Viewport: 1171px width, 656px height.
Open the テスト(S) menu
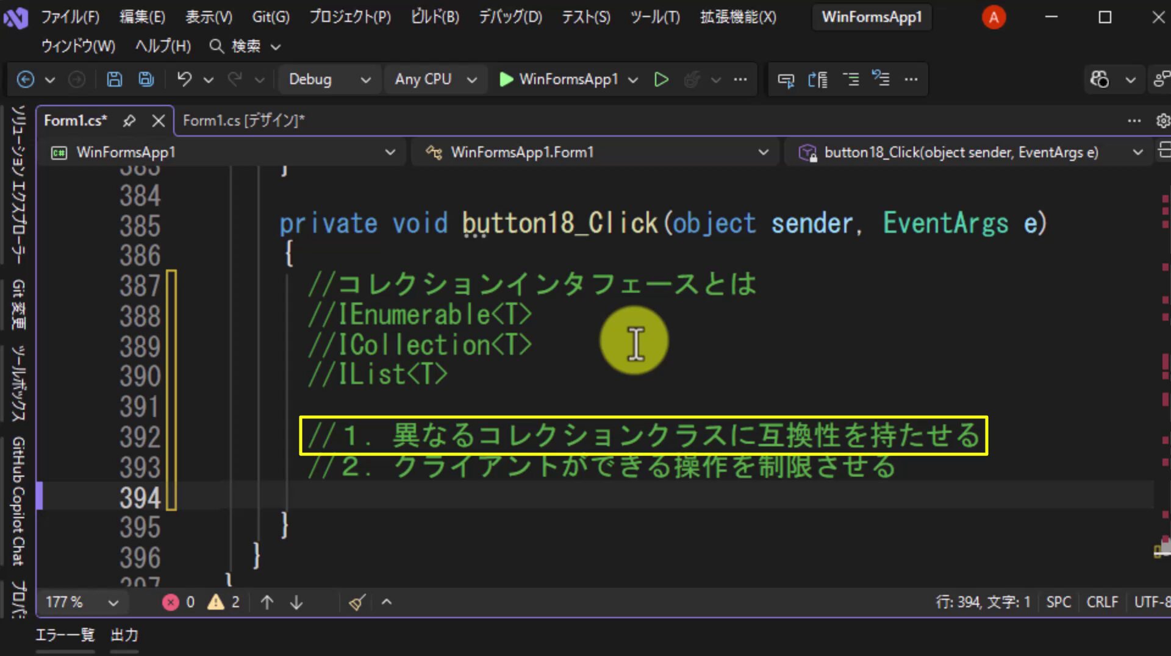[586, 17]
